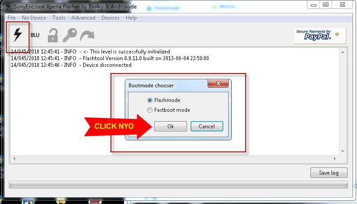Open the No Device menu
Viewport: 357px width, 204px height.
[x=34, y=18]
